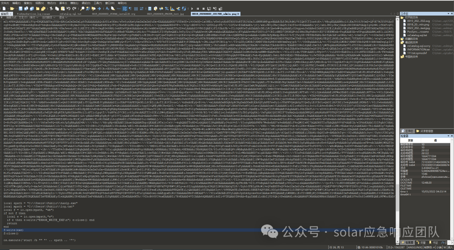Open the 编辑方式 dropdown
454x250 pixels.
tap(22, 17)
